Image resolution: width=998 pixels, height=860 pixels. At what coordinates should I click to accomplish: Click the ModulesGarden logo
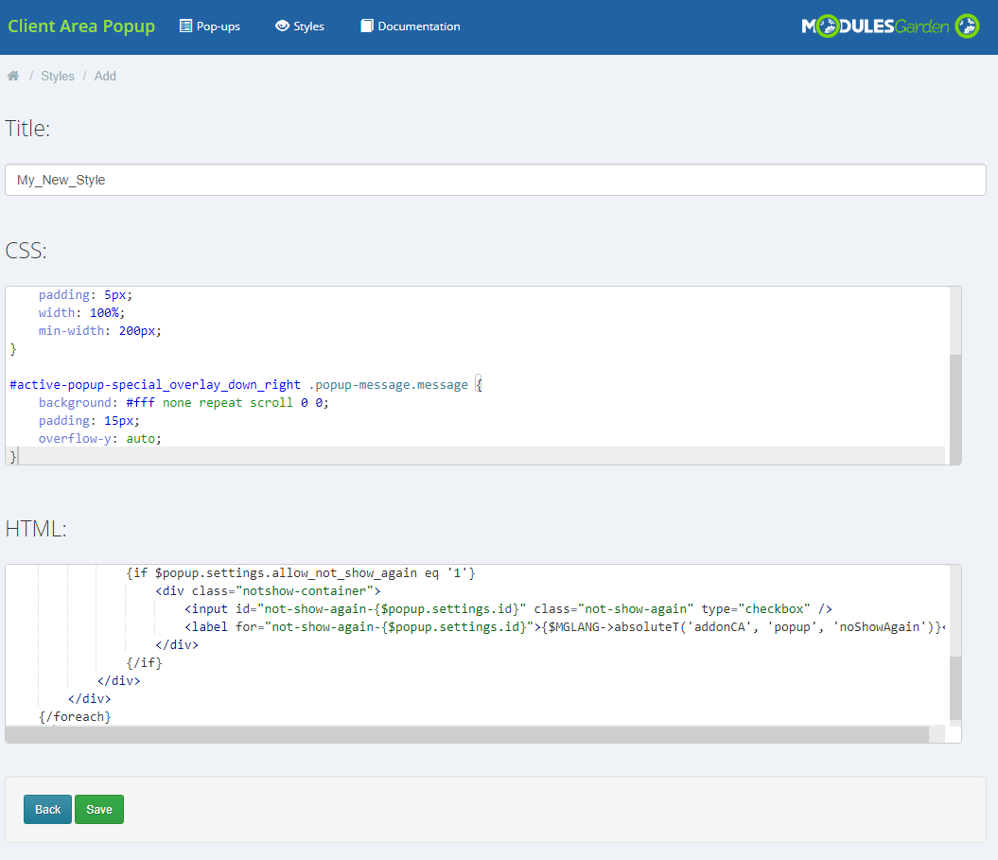(890, 26)
